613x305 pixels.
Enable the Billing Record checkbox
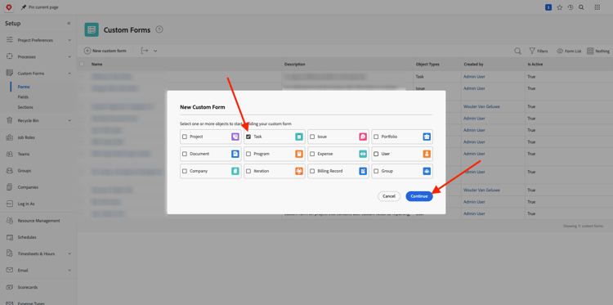point(312,171)
